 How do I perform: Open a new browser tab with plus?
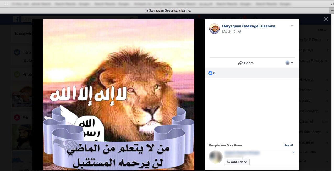(331, 10)
